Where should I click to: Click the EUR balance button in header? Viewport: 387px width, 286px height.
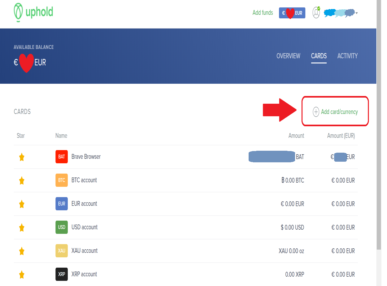292,13
